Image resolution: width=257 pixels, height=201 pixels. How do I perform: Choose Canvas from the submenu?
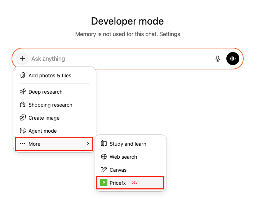click(x=118, y=170)
